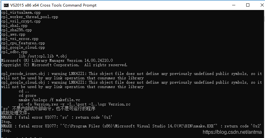Click the rc -fo Version.res command line
Viewport: 265px width, 138px height.
[74, 104]
